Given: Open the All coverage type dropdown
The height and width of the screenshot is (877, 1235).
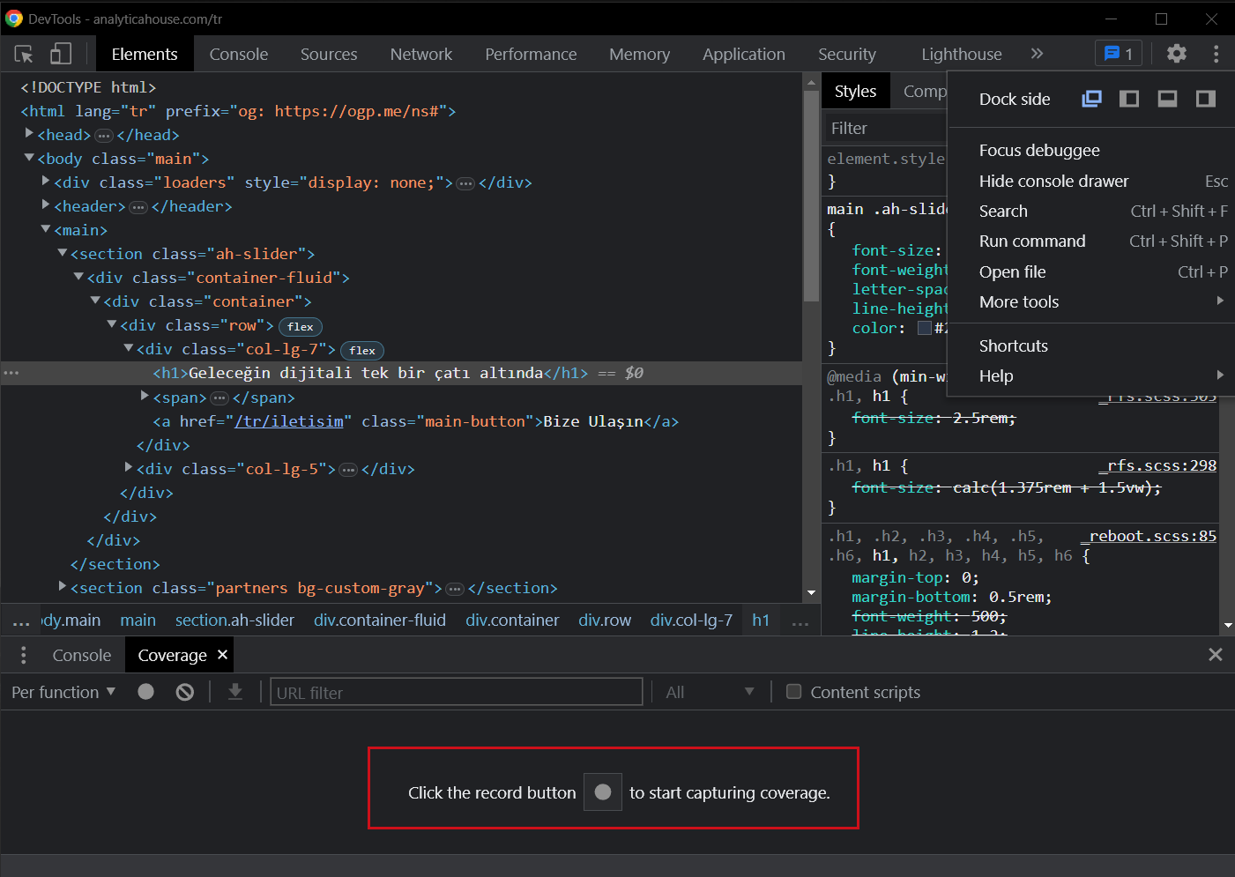Looking at the screenshot, I should tap(710, 692).
